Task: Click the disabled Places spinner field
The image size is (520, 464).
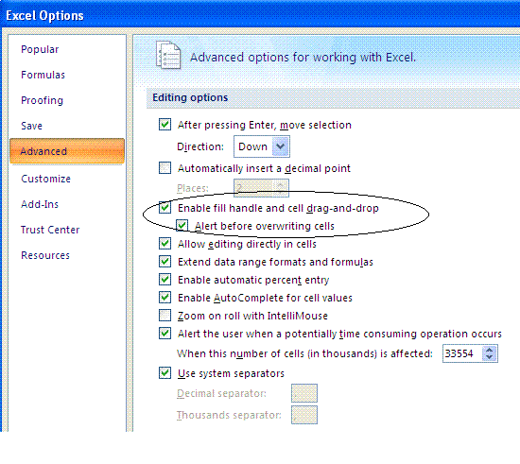Action: point(261,188)
